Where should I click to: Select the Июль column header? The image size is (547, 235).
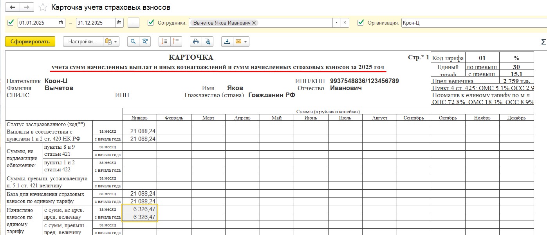(345, 117)
